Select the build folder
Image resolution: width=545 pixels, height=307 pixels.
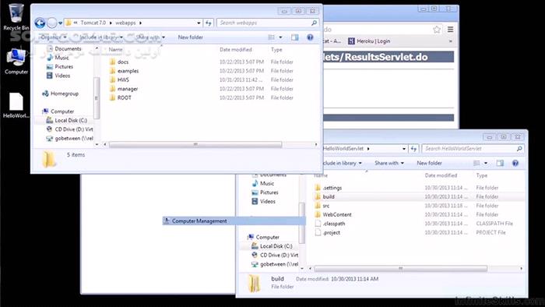(325, 197)
